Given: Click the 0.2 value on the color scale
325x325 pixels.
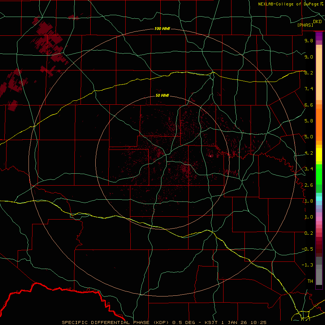Looking at the screenshot, I should click(x=309, y=233).
